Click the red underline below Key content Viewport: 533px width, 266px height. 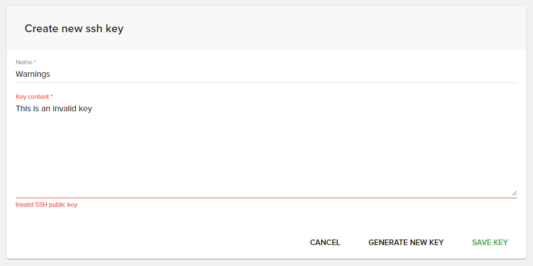(x=265, y=198)
